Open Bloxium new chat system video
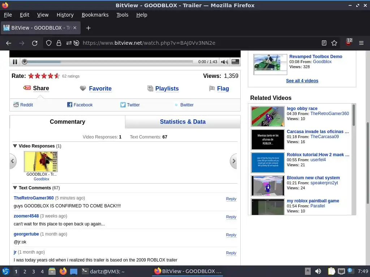Image resolution: width=370 pixels, height=277 pixels. tap(313, 177)
